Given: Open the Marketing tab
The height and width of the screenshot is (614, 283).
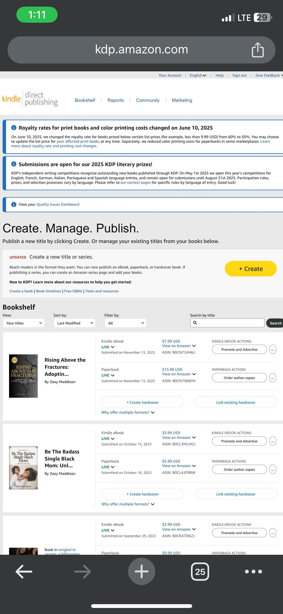Looking at the screenshot, I should click(x=182, y=100).
